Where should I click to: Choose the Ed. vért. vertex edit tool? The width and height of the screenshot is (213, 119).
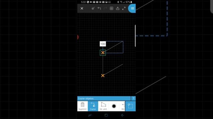(103, 106)
